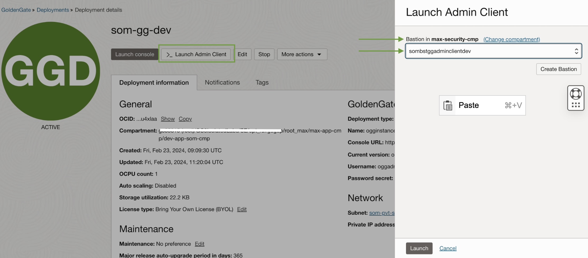This screenshot has width=588, height=258.
Task: Click the Created date Fri, Feb 23, 2024, 09:09:30 UTC
Action: point(182,150)
